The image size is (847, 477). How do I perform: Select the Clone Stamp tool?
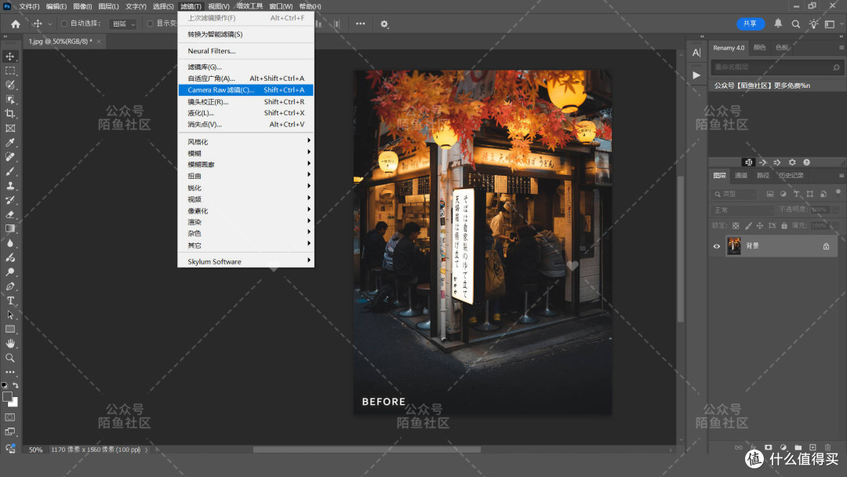10,186
